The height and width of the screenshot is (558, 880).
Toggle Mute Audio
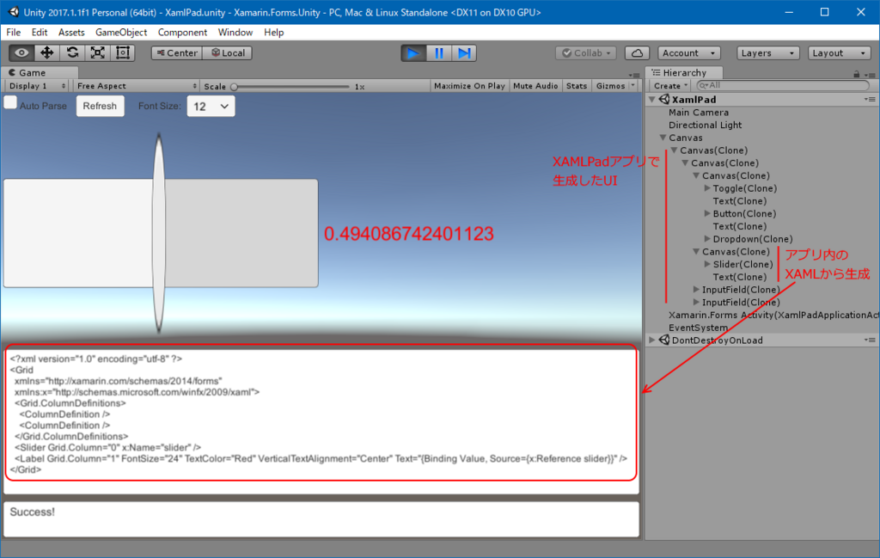pyautogui.click(x=535, y=86)
